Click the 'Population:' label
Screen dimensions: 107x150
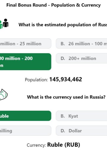pos(36,80)
